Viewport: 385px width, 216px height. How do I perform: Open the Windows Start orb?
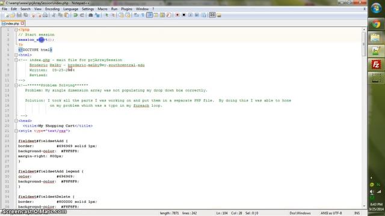pyautogui.click(x=376, y=8)
